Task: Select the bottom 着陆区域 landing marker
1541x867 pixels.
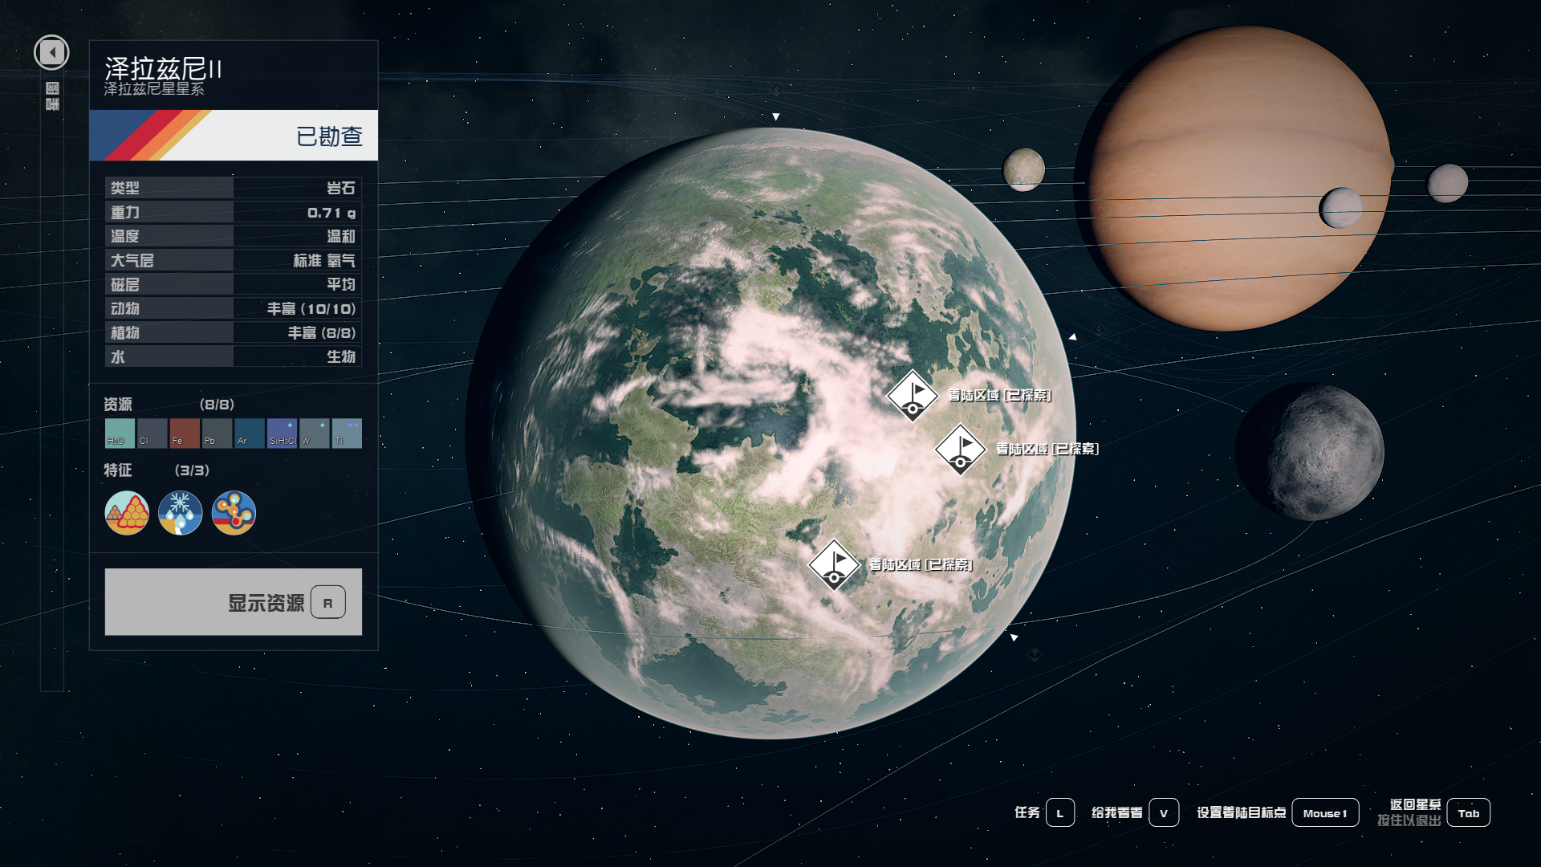Action: [x=835, y=565]
